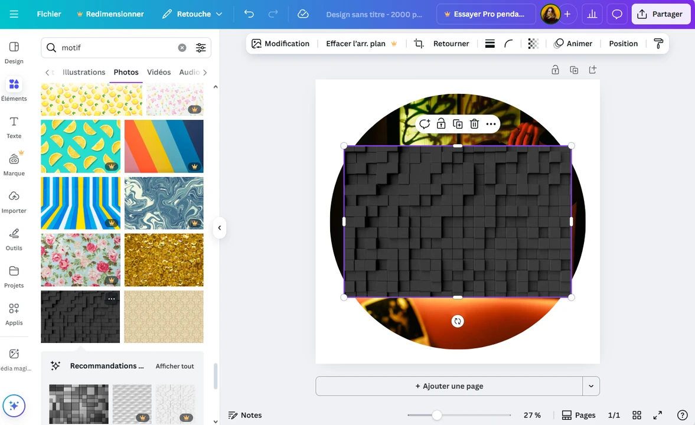
Task: Duplicate the page icon above canvas
Action: (x=573, y=70)
